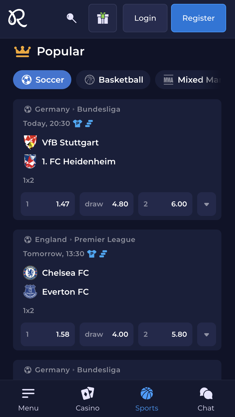Open search with the magnifier icon

(x=71, y=18)
